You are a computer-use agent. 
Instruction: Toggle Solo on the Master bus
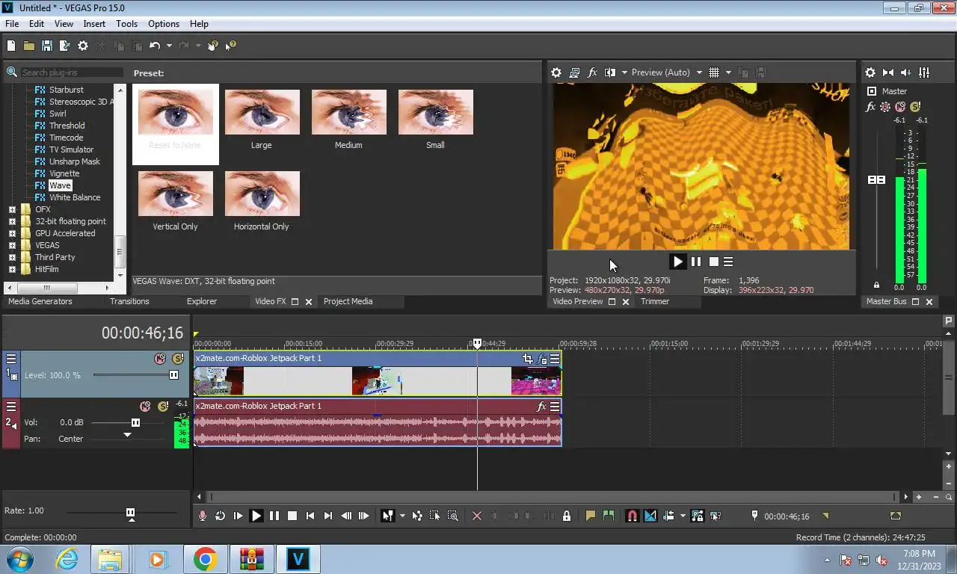[x=914, y=107]
